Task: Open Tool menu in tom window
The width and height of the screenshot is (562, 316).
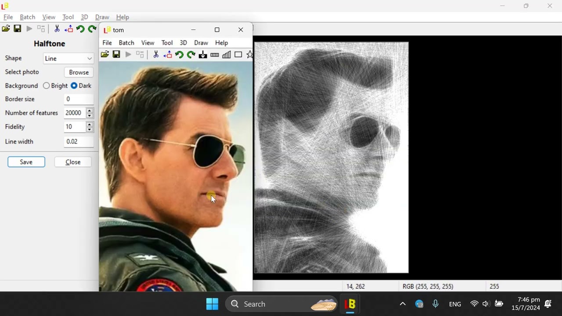Action: (x=167, y=43)
